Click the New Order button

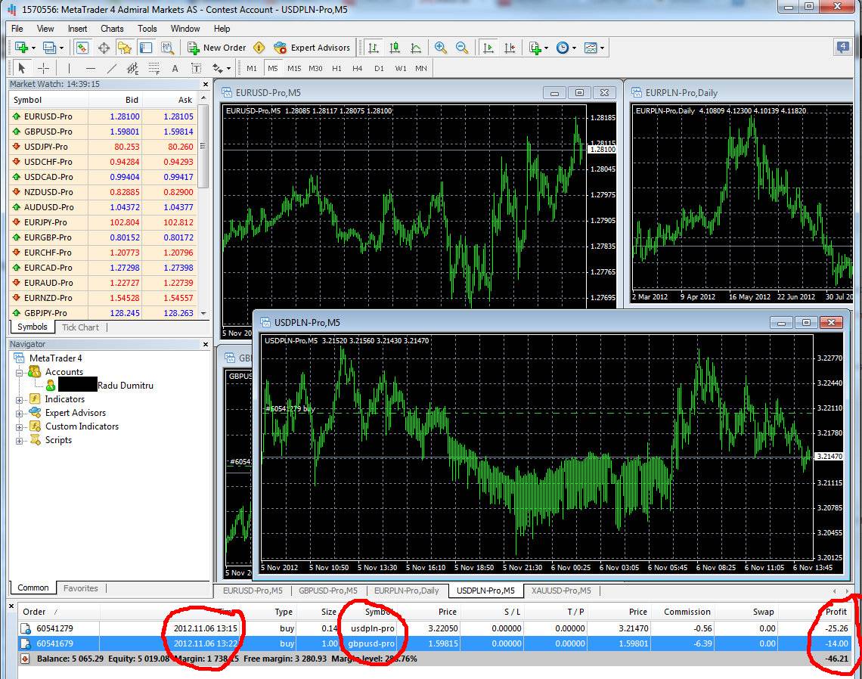click(216, 48)
